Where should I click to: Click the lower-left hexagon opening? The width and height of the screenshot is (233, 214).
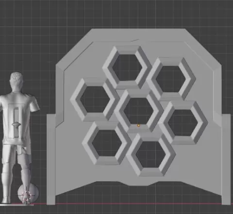[107, 143]
